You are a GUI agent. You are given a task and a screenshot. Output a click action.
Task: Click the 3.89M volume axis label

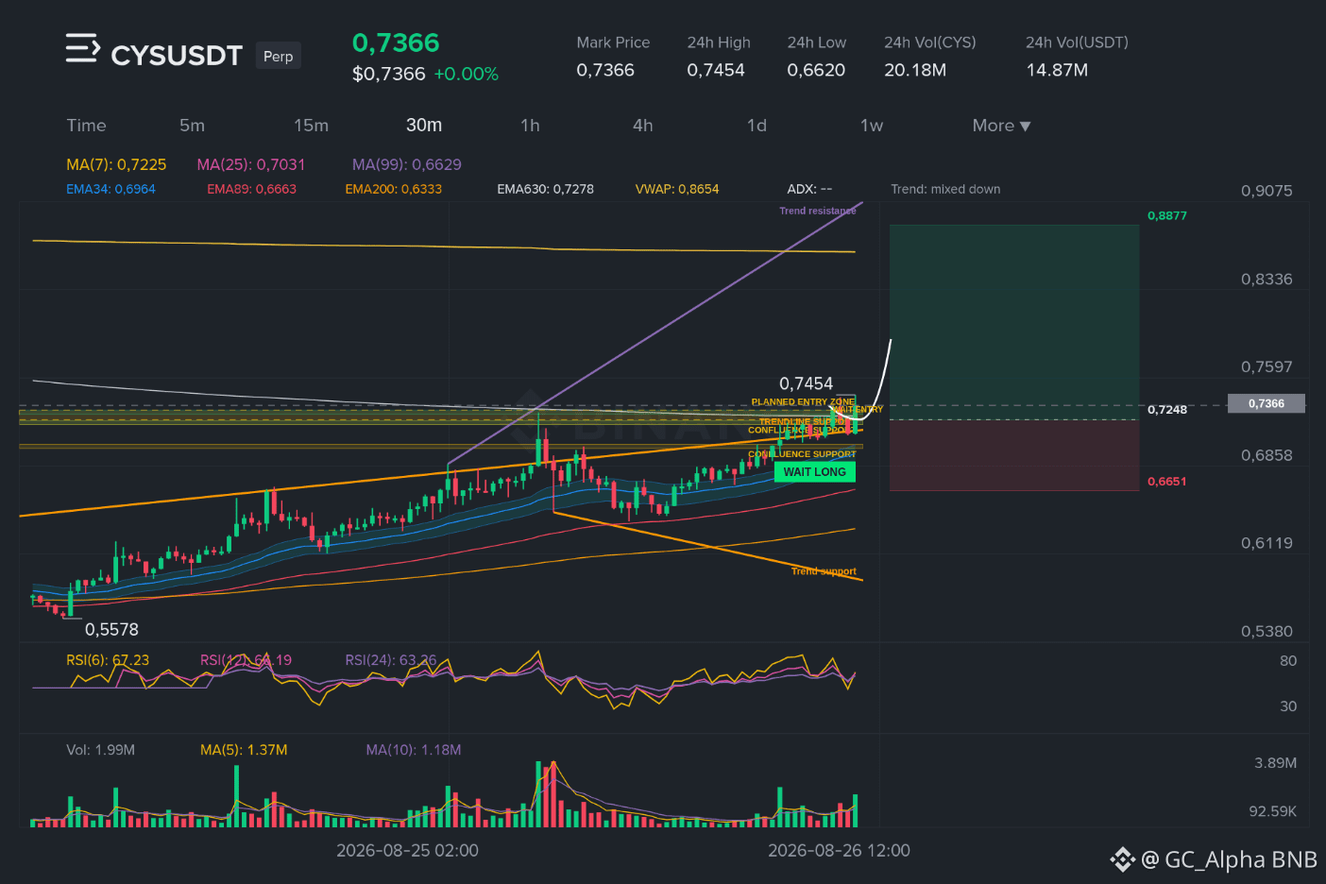click(x=1275, y=763)
